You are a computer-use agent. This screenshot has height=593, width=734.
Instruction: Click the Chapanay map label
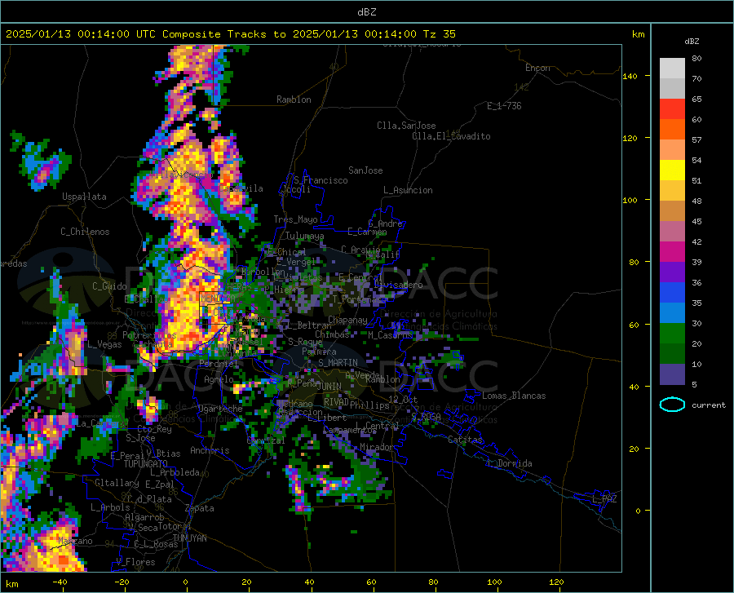[x=347, y=320]
